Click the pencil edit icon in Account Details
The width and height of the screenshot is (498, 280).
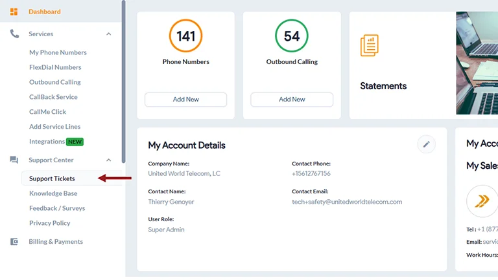click(x=426, y=144)
